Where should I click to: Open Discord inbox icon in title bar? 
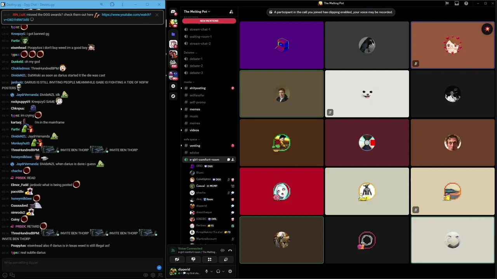[457, 3]
